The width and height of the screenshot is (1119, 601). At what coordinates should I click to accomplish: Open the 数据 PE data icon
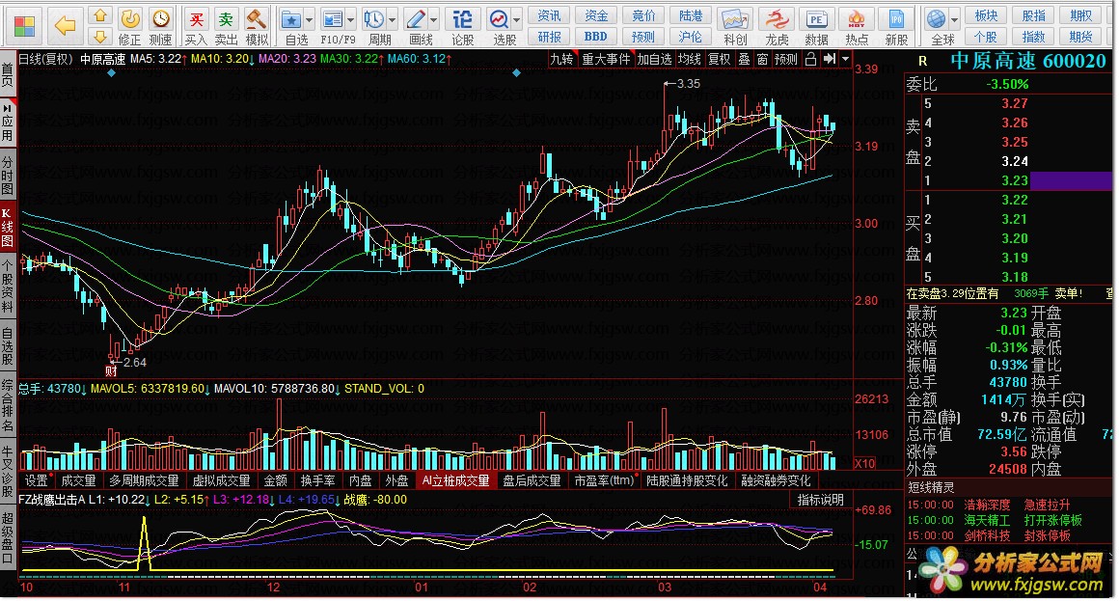tap(816, 19)
